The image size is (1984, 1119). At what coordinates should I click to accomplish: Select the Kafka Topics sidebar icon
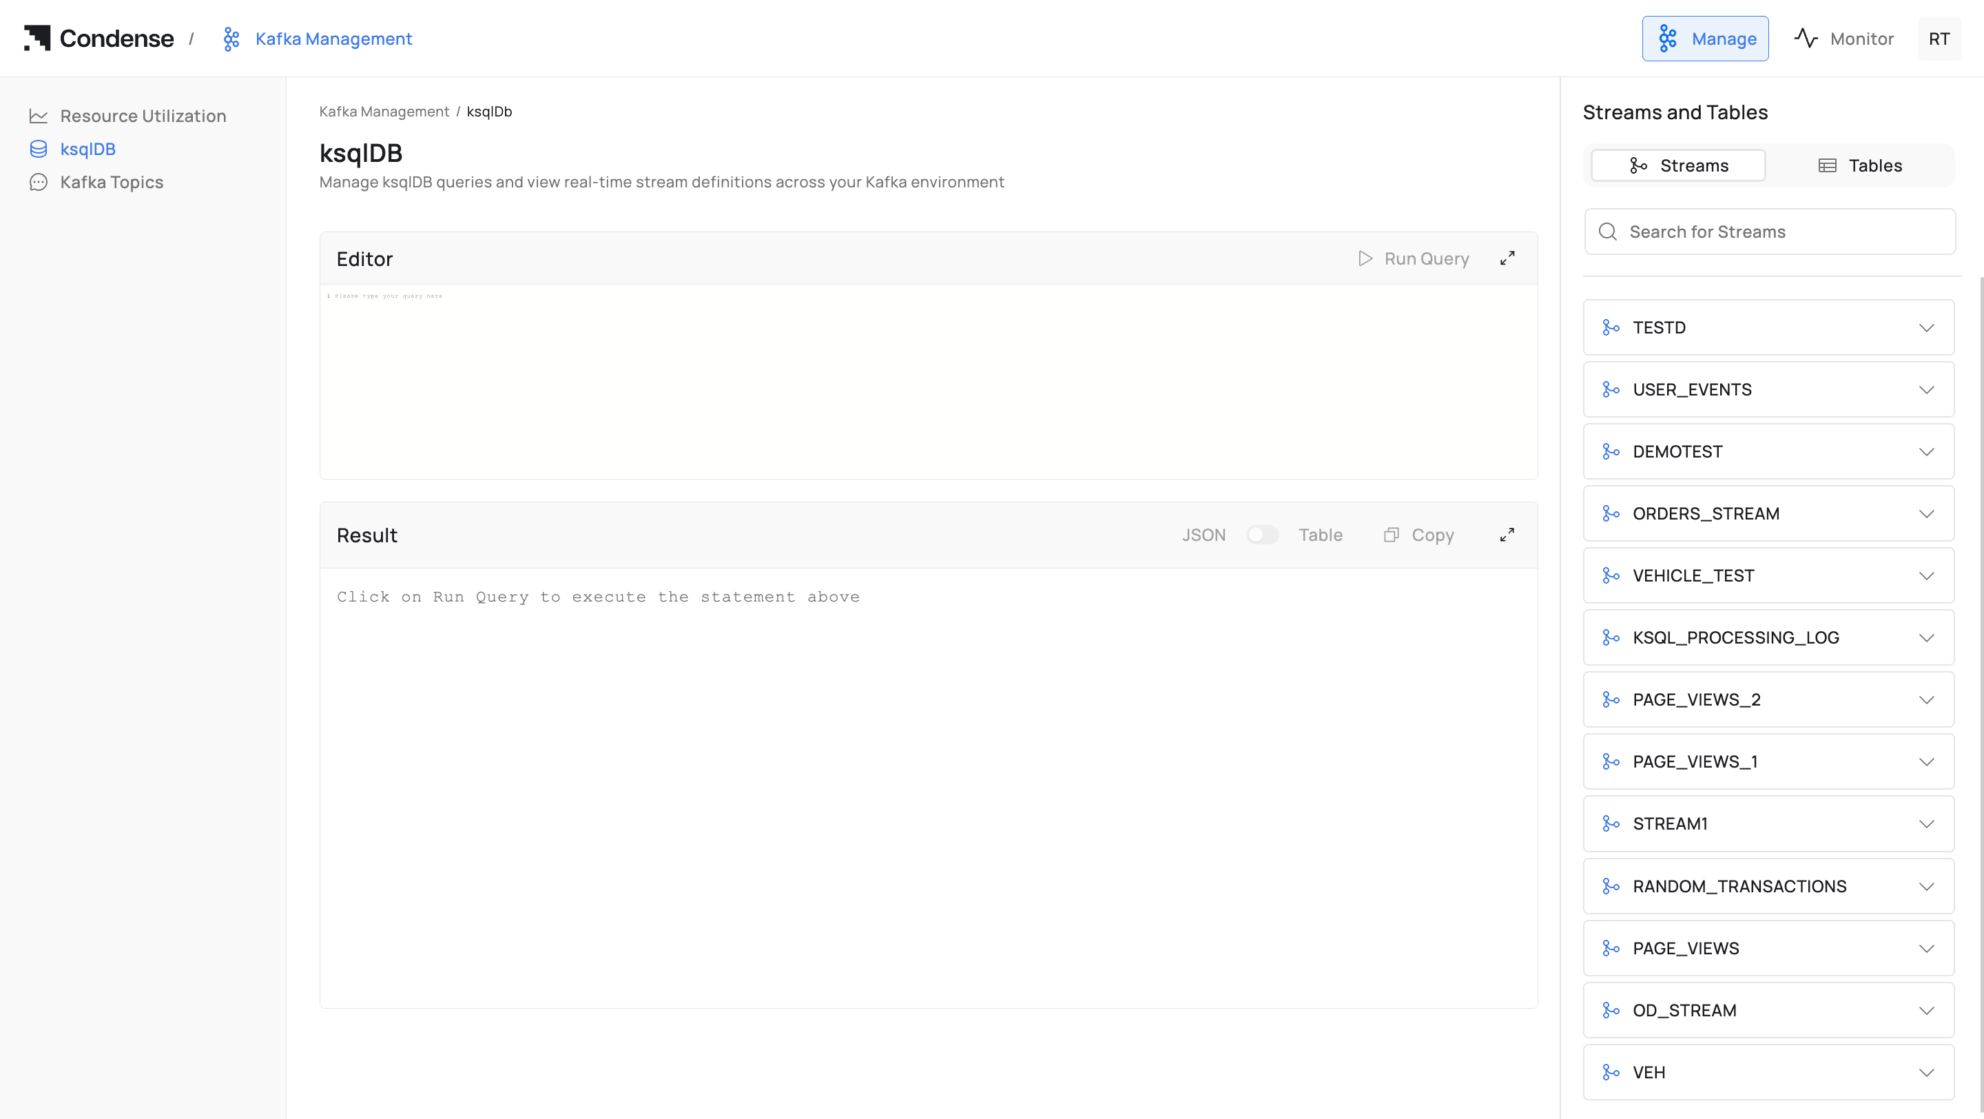(39, 183)
